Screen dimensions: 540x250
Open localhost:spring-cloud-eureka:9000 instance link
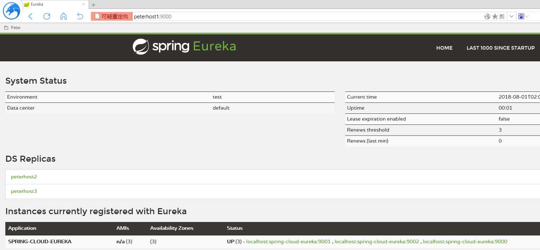tap(465, 241)
